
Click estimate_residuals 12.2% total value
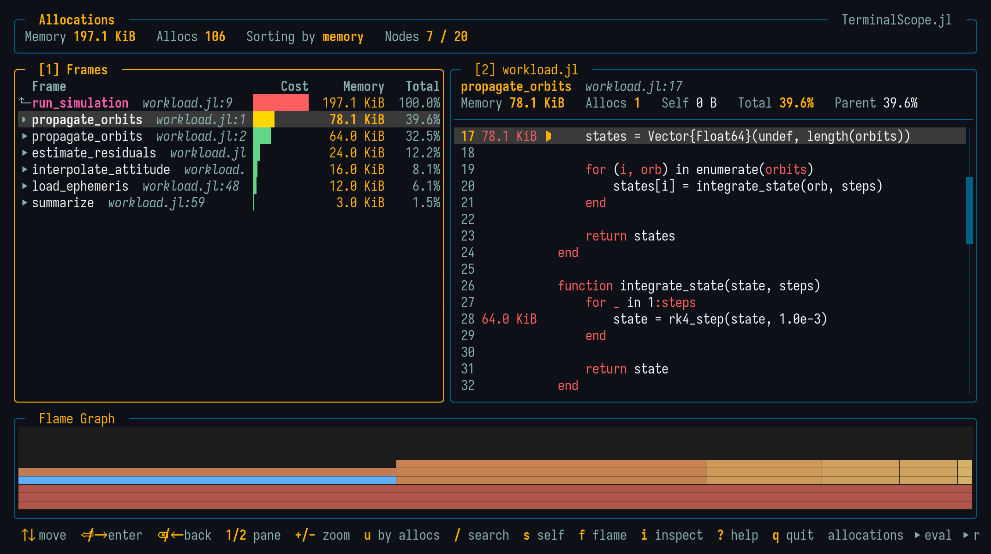pyautogui.click(x=423, y=153)
